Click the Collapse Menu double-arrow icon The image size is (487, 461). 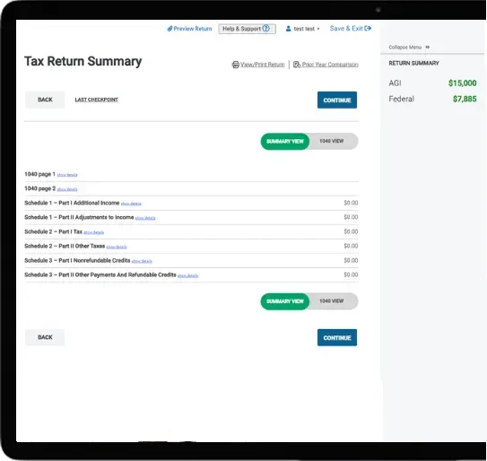pyautogui.click(x=428, y=48)
